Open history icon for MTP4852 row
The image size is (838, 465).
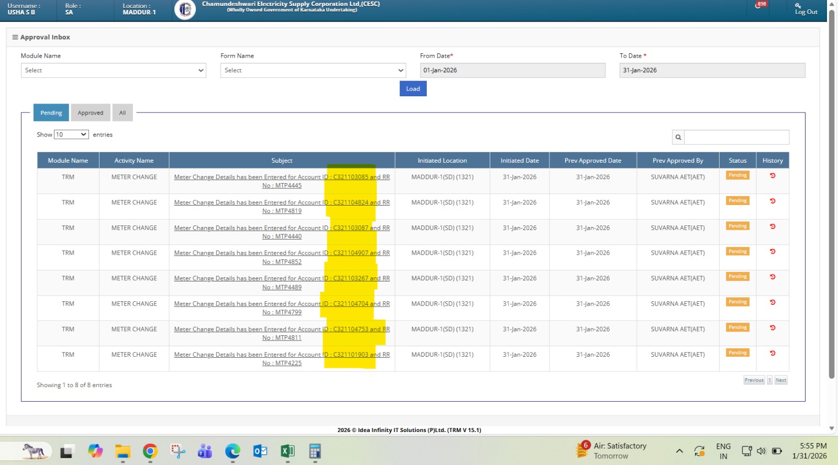pyautogui.click(x=773, y=252)
